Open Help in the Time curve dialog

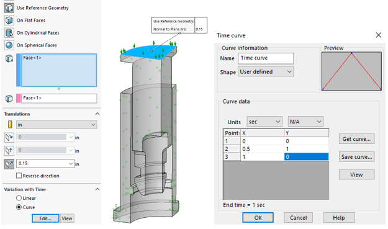(339, 218)
